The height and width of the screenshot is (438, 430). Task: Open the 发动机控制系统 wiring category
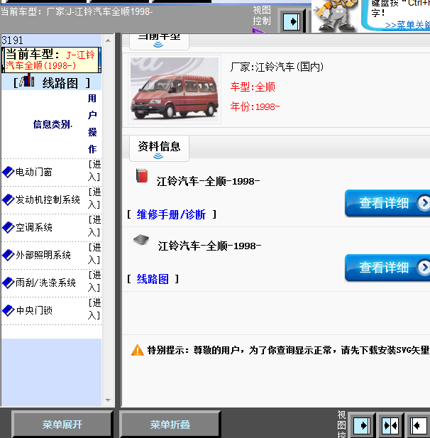pyautogui.click(x=48, y=199)
